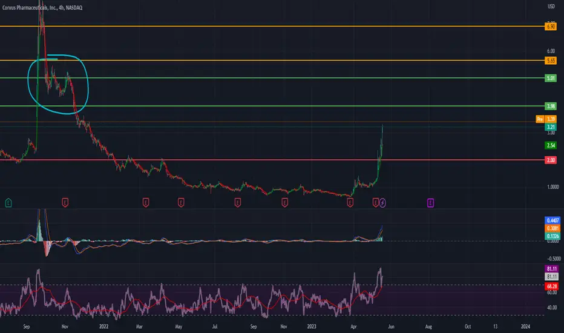564x333 pixels.
Task: Click the Aug time axis label
Action: tap(428, 326)
